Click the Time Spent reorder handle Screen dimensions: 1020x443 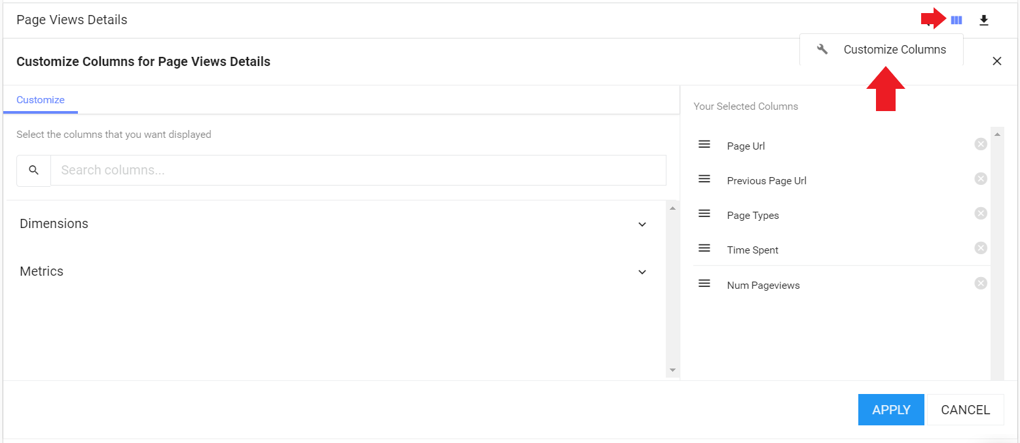pyautogui.click(x=704, y=248)
